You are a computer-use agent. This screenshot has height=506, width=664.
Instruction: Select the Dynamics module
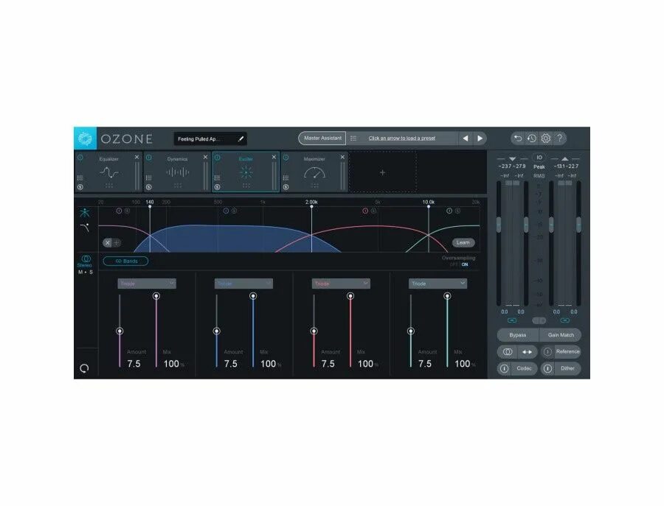(177, 172)
